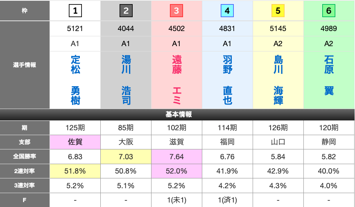Viewport: 355px width, 207px height.
Task: Click the red lane 3 number badge
Action: click(x=176, y=11)
